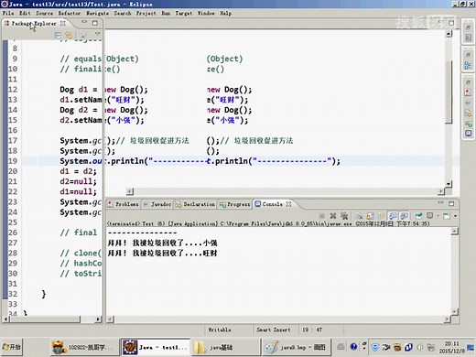Click cursor position '19 : 47' in status bar
Screen dimensions: 476x357
[312, 330]
